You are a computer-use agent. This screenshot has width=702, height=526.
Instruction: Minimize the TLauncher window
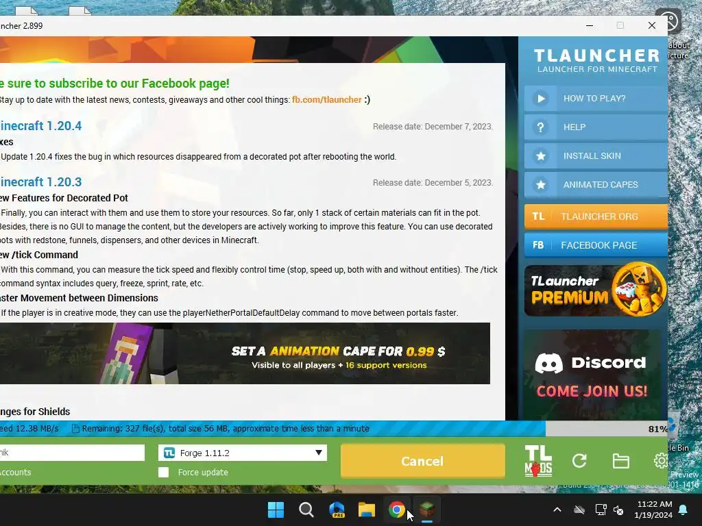coord(590,25)
